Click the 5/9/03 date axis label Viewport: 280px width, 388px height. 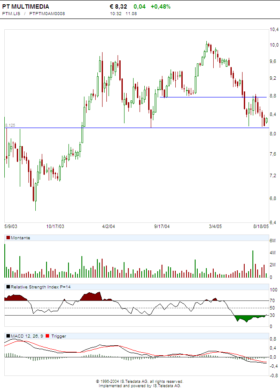tap(11, 226)
